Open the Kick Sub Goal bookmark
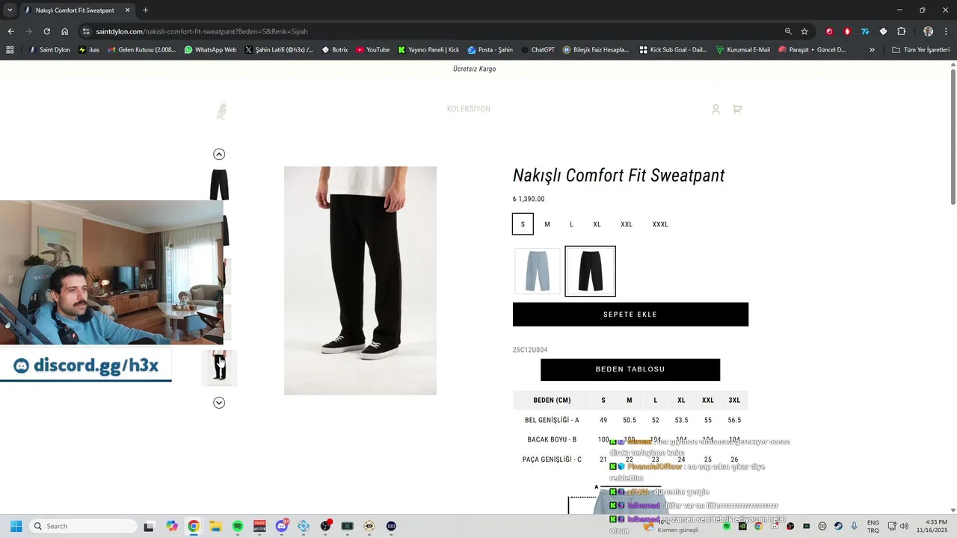This screenshot has height=538, width=957. (x=674, y=50)
